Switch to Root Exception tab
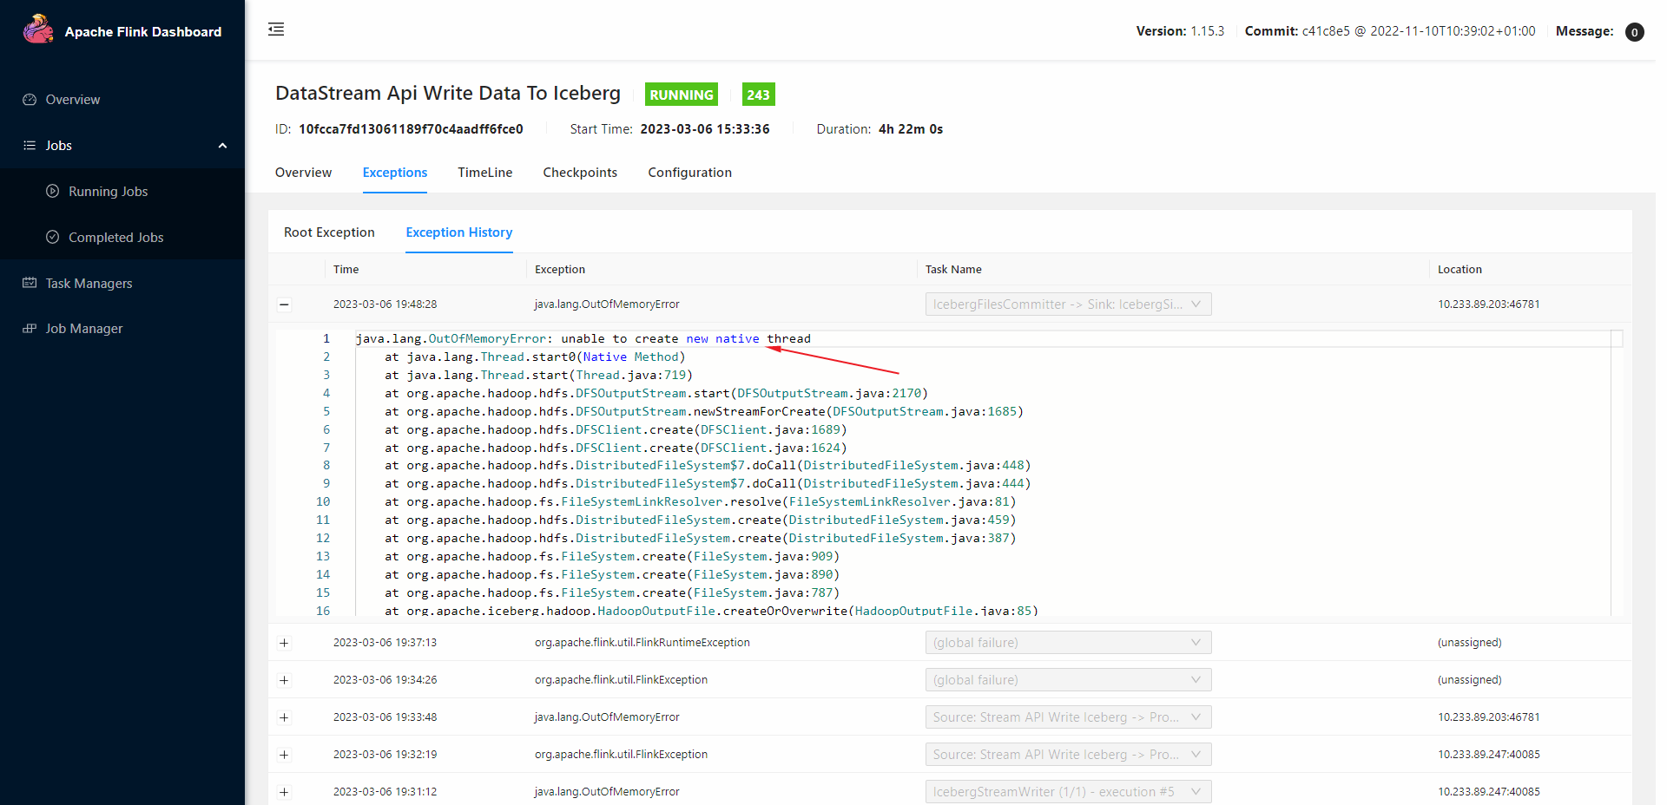Image resolution: width=1667 pixels, height=805 pixels. click(329, 232)
